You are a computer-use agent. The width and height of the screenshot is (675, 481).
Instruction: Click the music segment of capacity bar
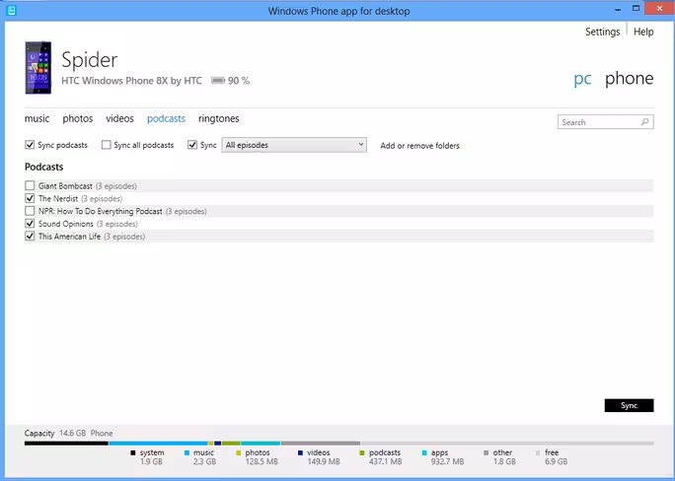coord(158,444)
